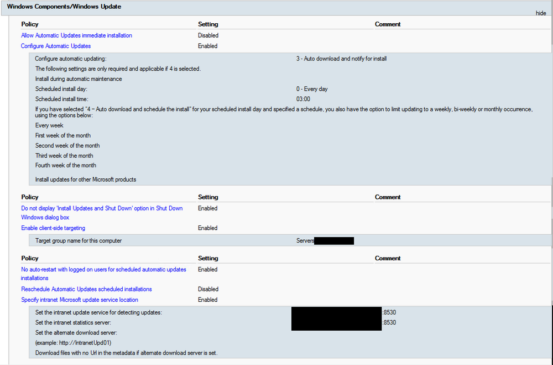The width and height of the screenshot is (553, 365).
Task: Open 'Allow Automatic Updates immediate installation' policy
Action: pos(76,35)
